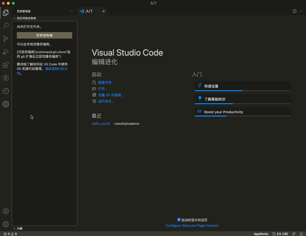Click the 最近 section heading
Image resolution: width=306 pixels, height=236 pixels.
point(97,116)
